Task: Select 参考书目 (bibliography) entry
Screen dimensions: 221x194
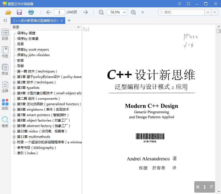Action: (x=37, y=148)
